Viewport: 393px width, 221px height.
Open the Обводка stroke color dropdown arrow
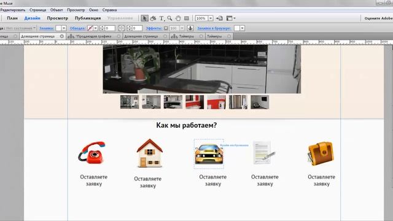coord(96,28)
